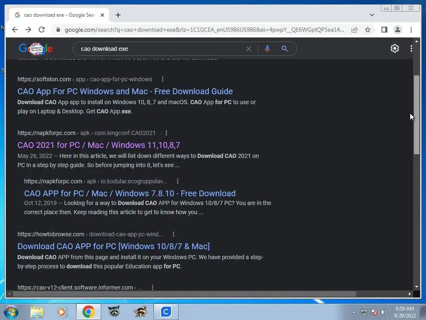Open Google page three-dot menu

pyautogui.click(x=411, y=48)
